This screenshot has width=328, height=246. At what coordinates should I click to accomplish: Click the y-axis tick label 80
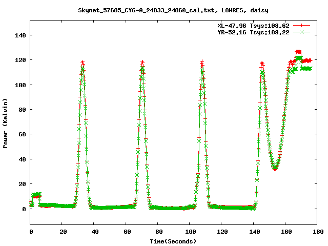22,110
